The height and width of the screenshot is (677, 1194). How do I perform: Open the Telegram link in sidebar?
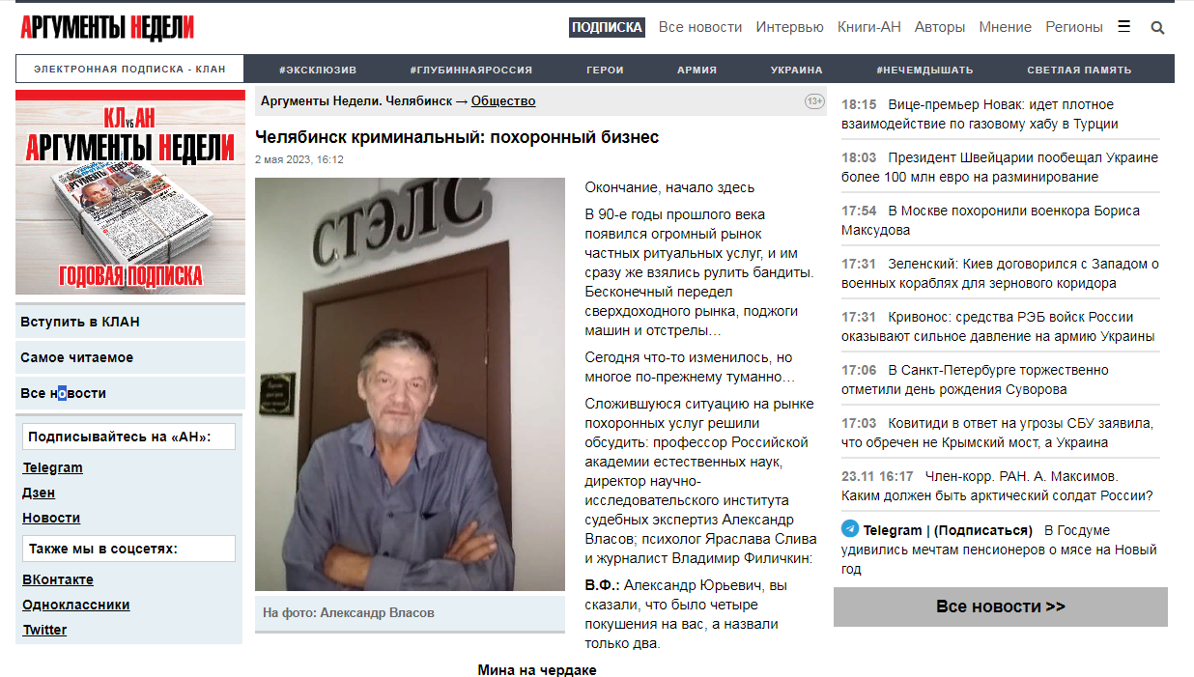(x=52, y=467)
